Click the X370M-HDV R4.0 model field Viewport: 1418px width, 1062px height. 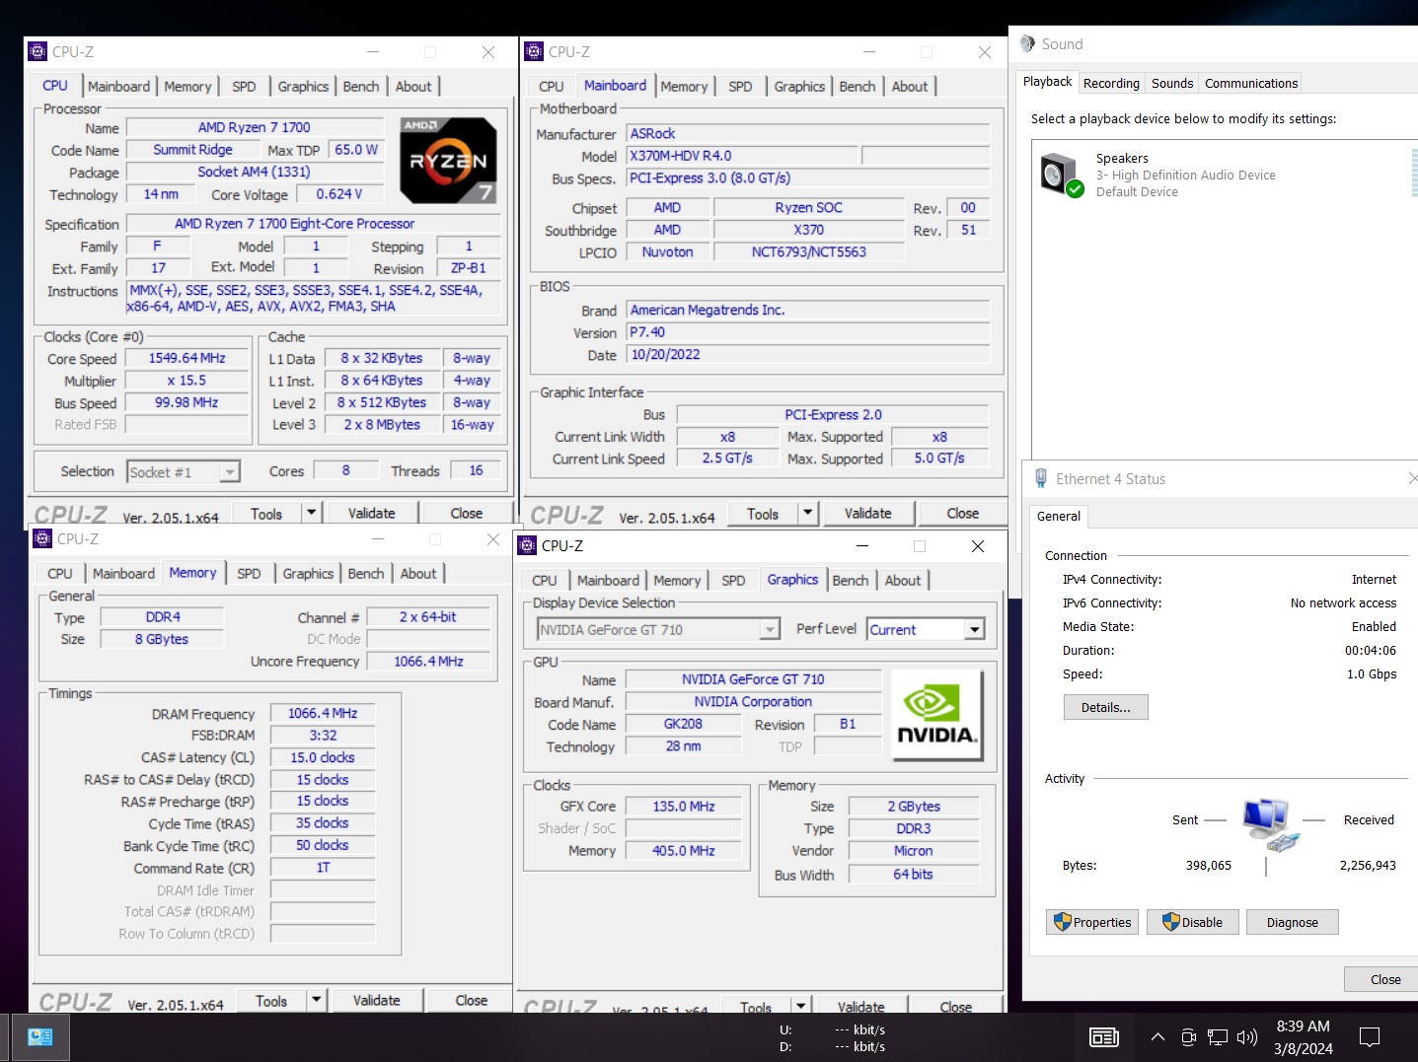point(742,156)
